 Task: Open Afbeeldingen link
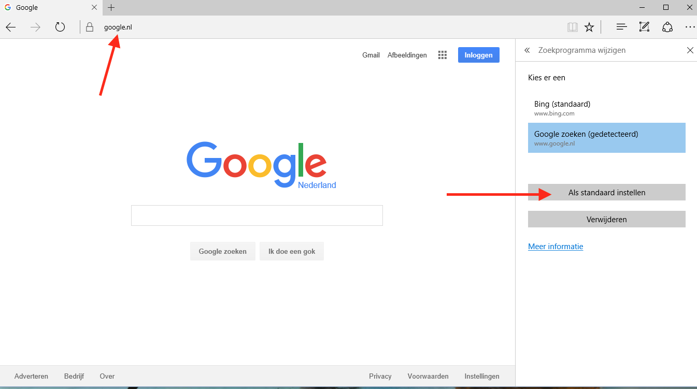(x=407, y=55)
